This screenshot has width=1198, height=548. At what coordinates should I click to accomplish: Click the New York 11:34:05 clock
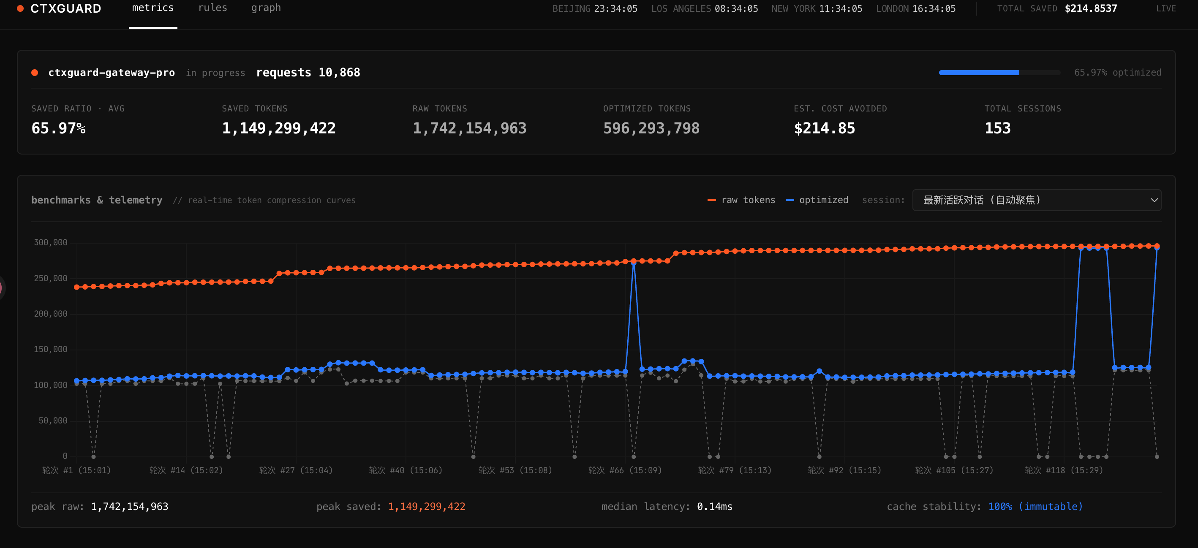coord(817,8)
